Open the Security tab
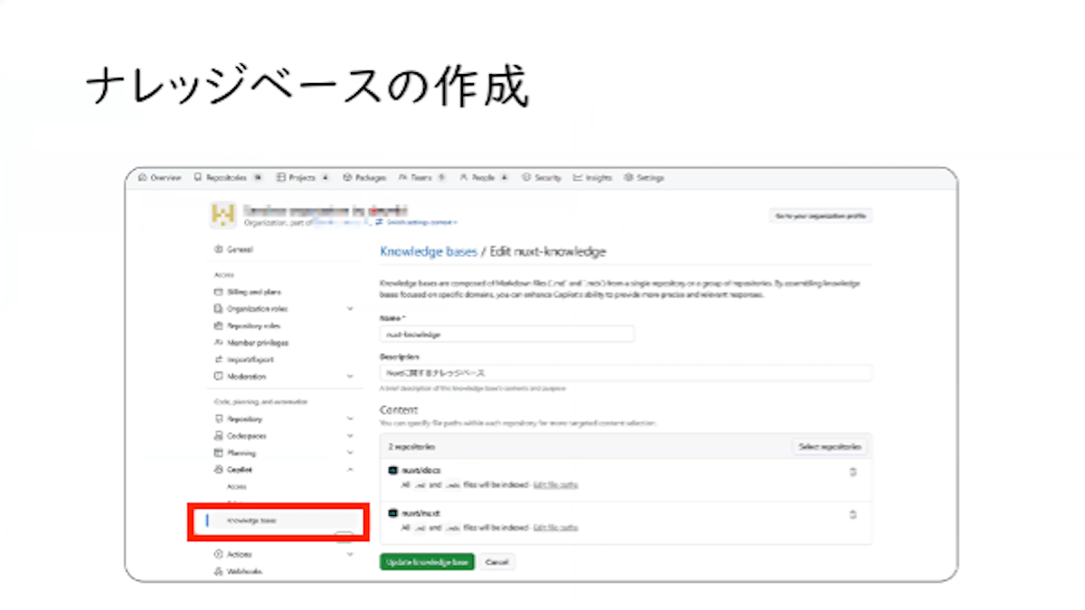This screenshot has height=610, width=1085. [x=542, y=178]
